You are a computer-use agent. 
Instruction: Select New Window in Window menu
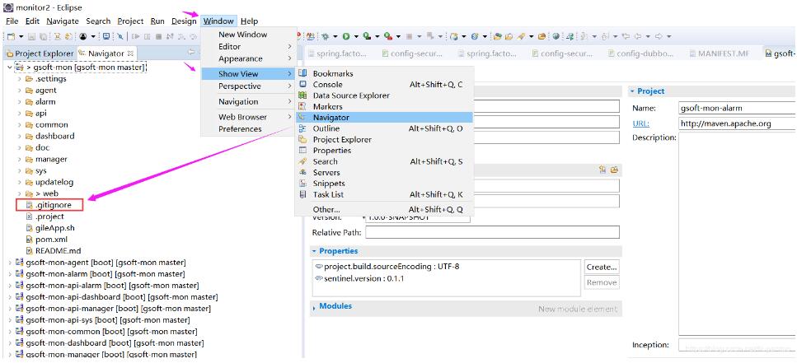(247, 35)
